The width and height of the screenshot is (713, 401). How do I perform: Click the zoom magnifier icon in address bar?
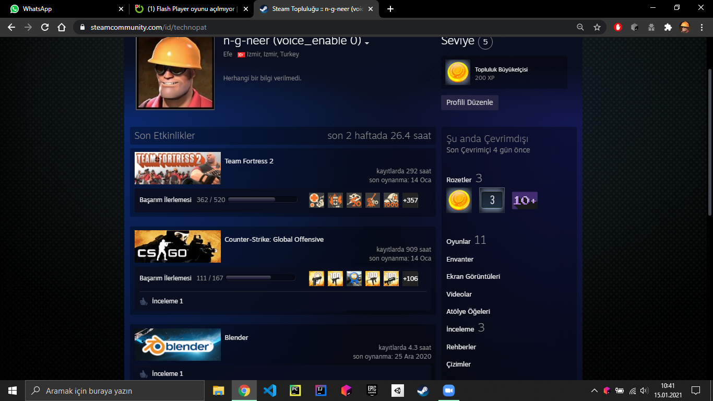pyautogui.click(x=580, y=27)
